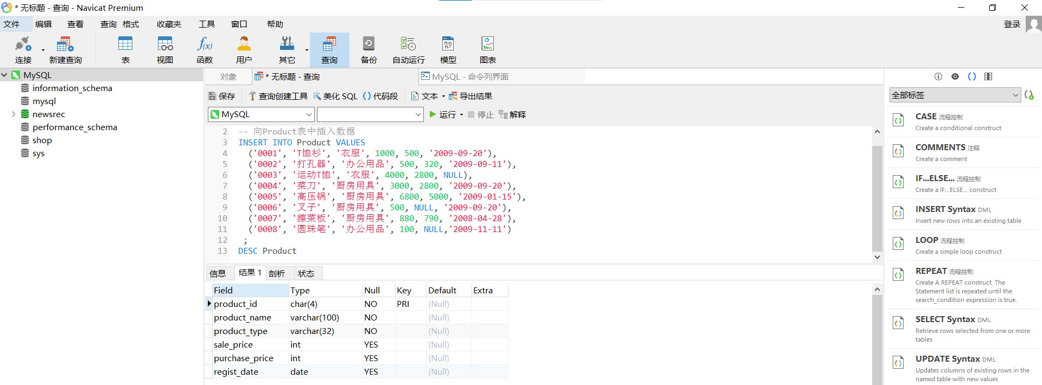1042x385 pixels.
Task: Click Export Result (导出结果) button
Action: (x=470, y=96)
